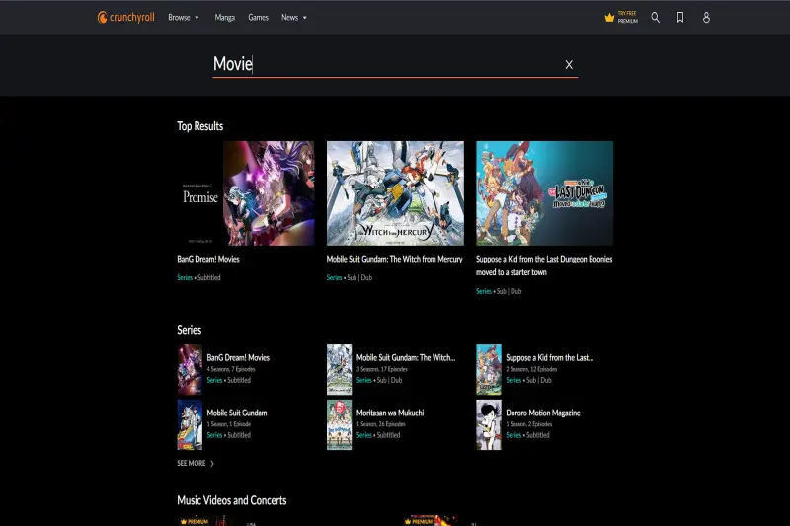Open the Manga menu item
790x526 pixels.
(225, 17)
